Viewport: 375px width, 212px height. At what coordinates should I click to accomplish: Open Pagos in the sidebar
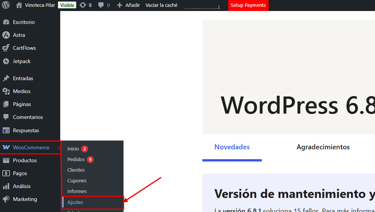(20, 173)
